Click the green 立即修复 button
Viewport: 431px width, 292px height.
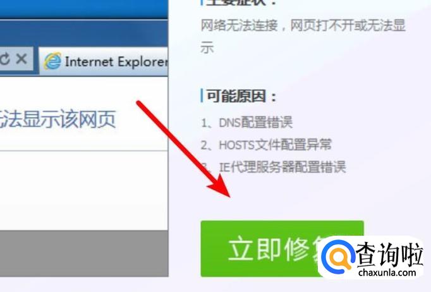pyautogui.click(x=282, y=248)
